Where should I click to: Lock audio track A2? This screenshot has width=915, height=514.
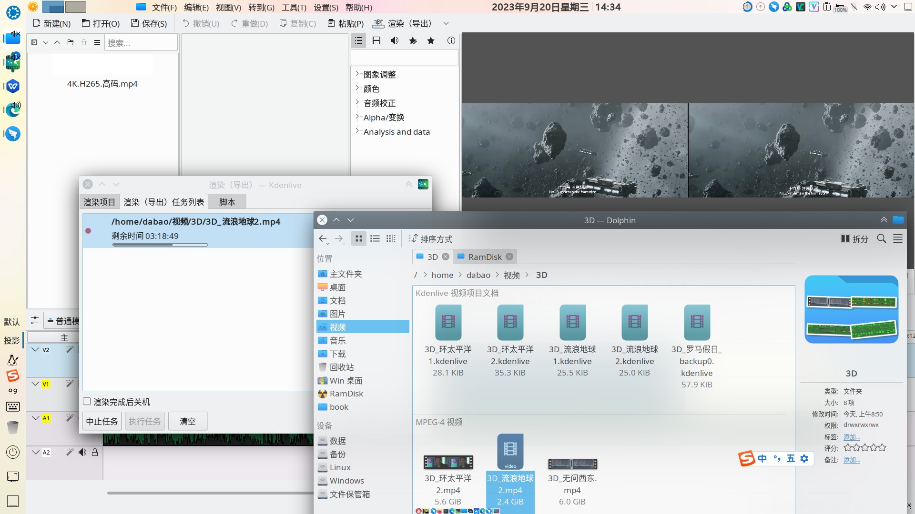(95, 452)
